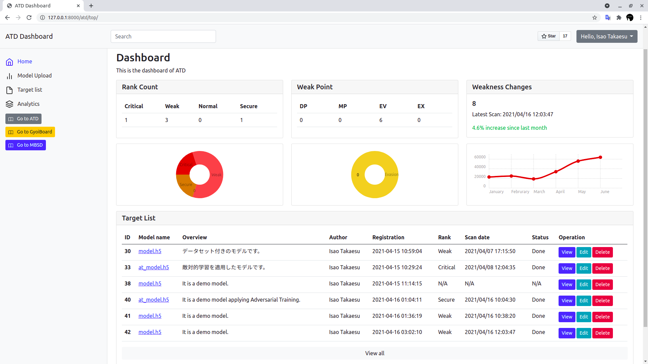Open at_model.h5 link for ID 40
This screenshot has height=364, width=648.
coord(154,300)
